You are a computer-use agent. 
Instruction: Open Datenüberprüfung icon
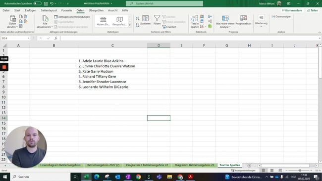click(202, 26)
